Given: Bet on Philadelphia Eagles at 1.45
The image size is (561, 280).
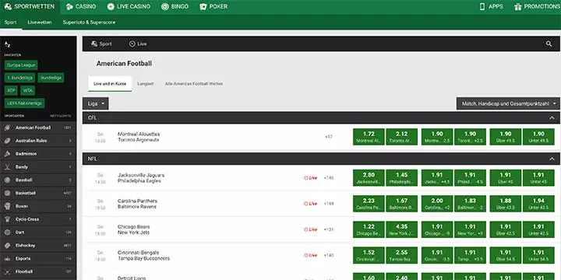Looking at the screenshot, I should (x=401, y=178).
